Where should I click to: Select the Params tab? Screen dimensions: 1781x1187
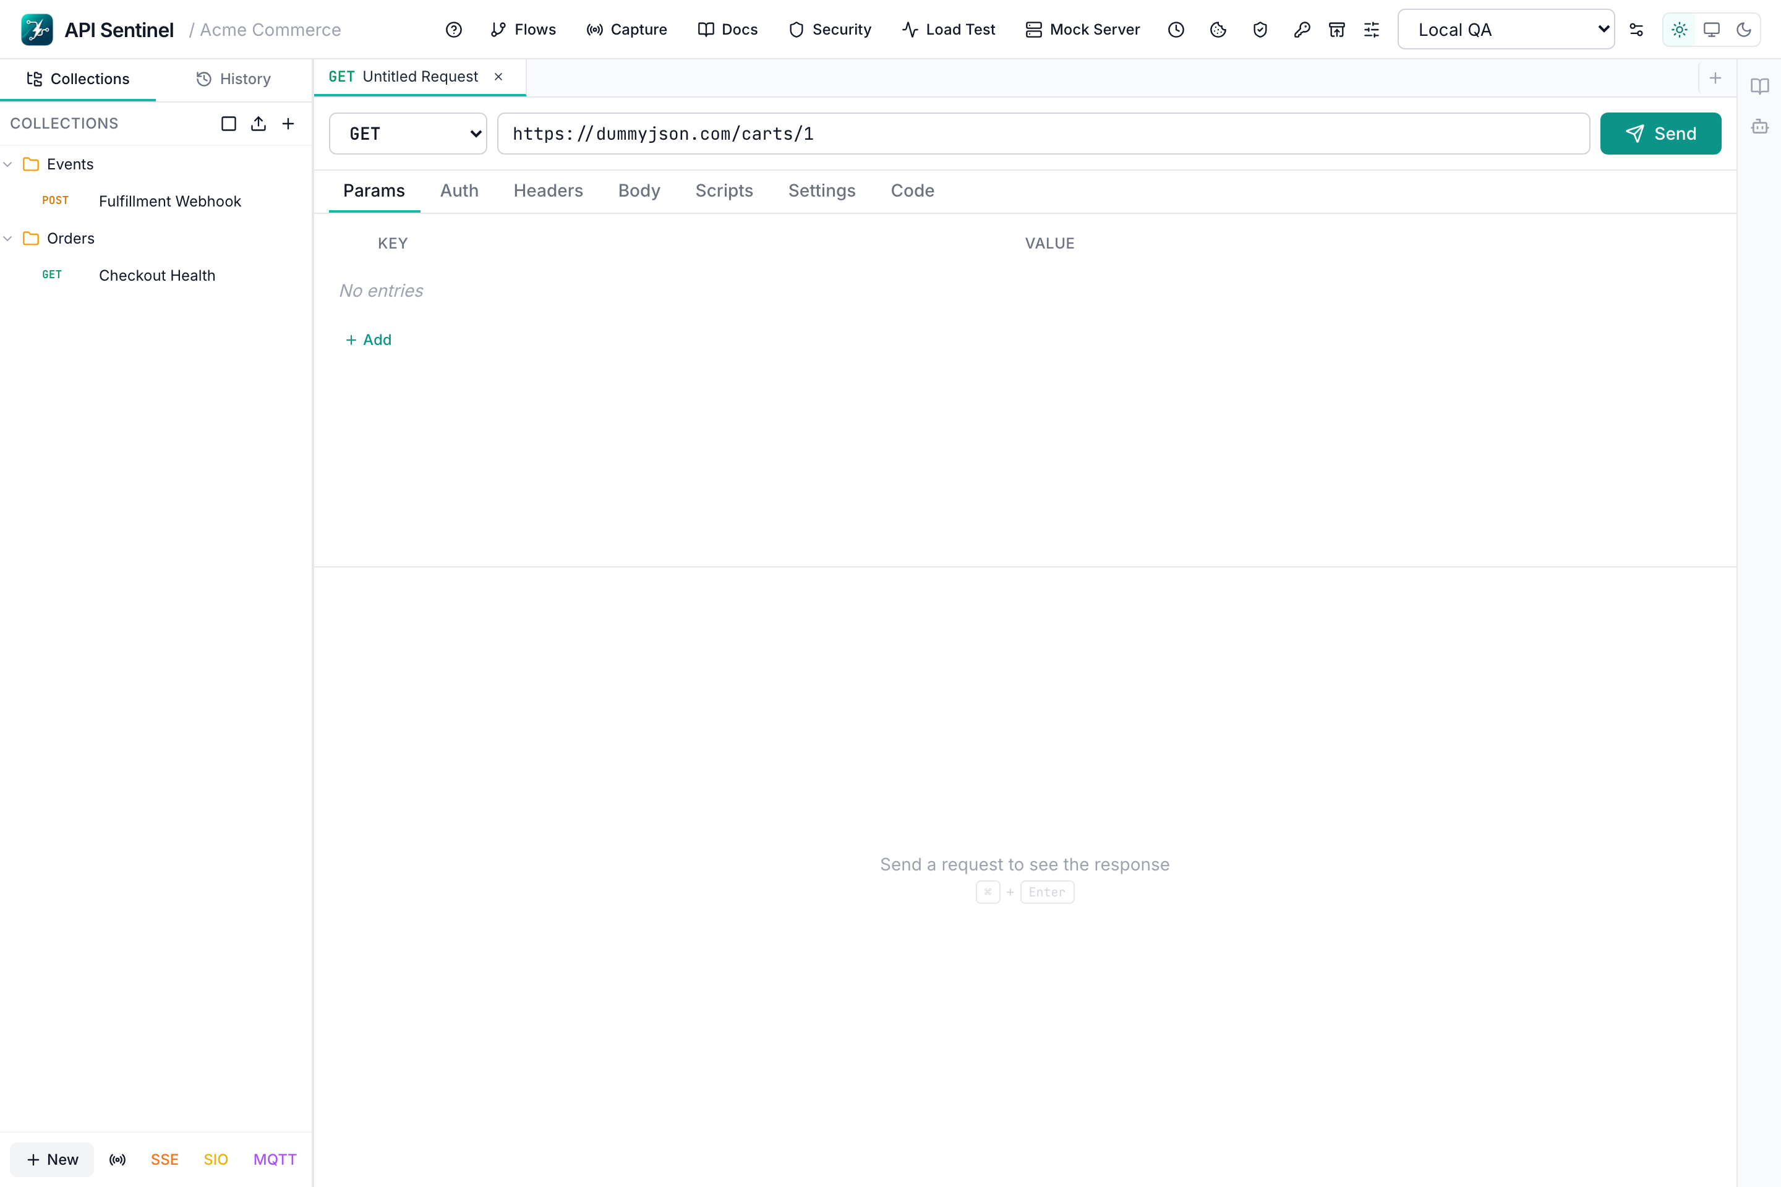(x=374, y=191)
